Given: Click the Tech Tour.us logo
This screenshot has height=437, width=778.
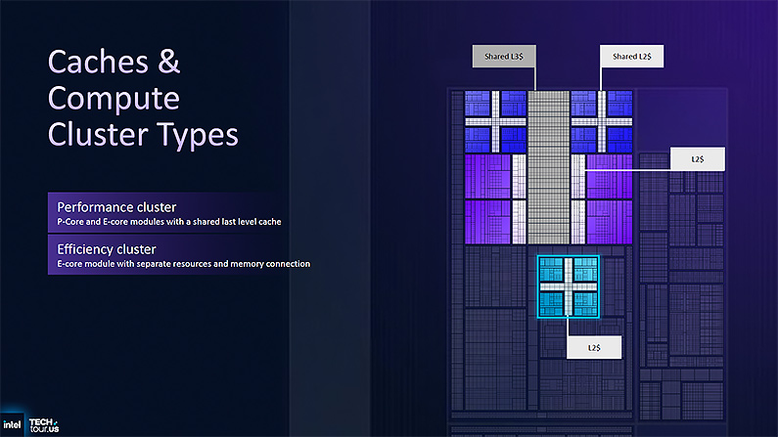Looking at the screenshot, I should tap(47, 424).
